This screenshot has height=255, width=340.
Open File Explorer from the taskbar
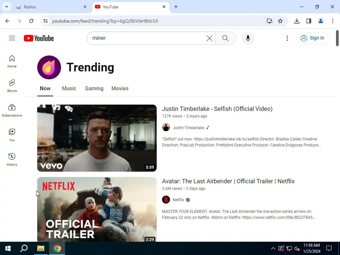tap(41, 248)
